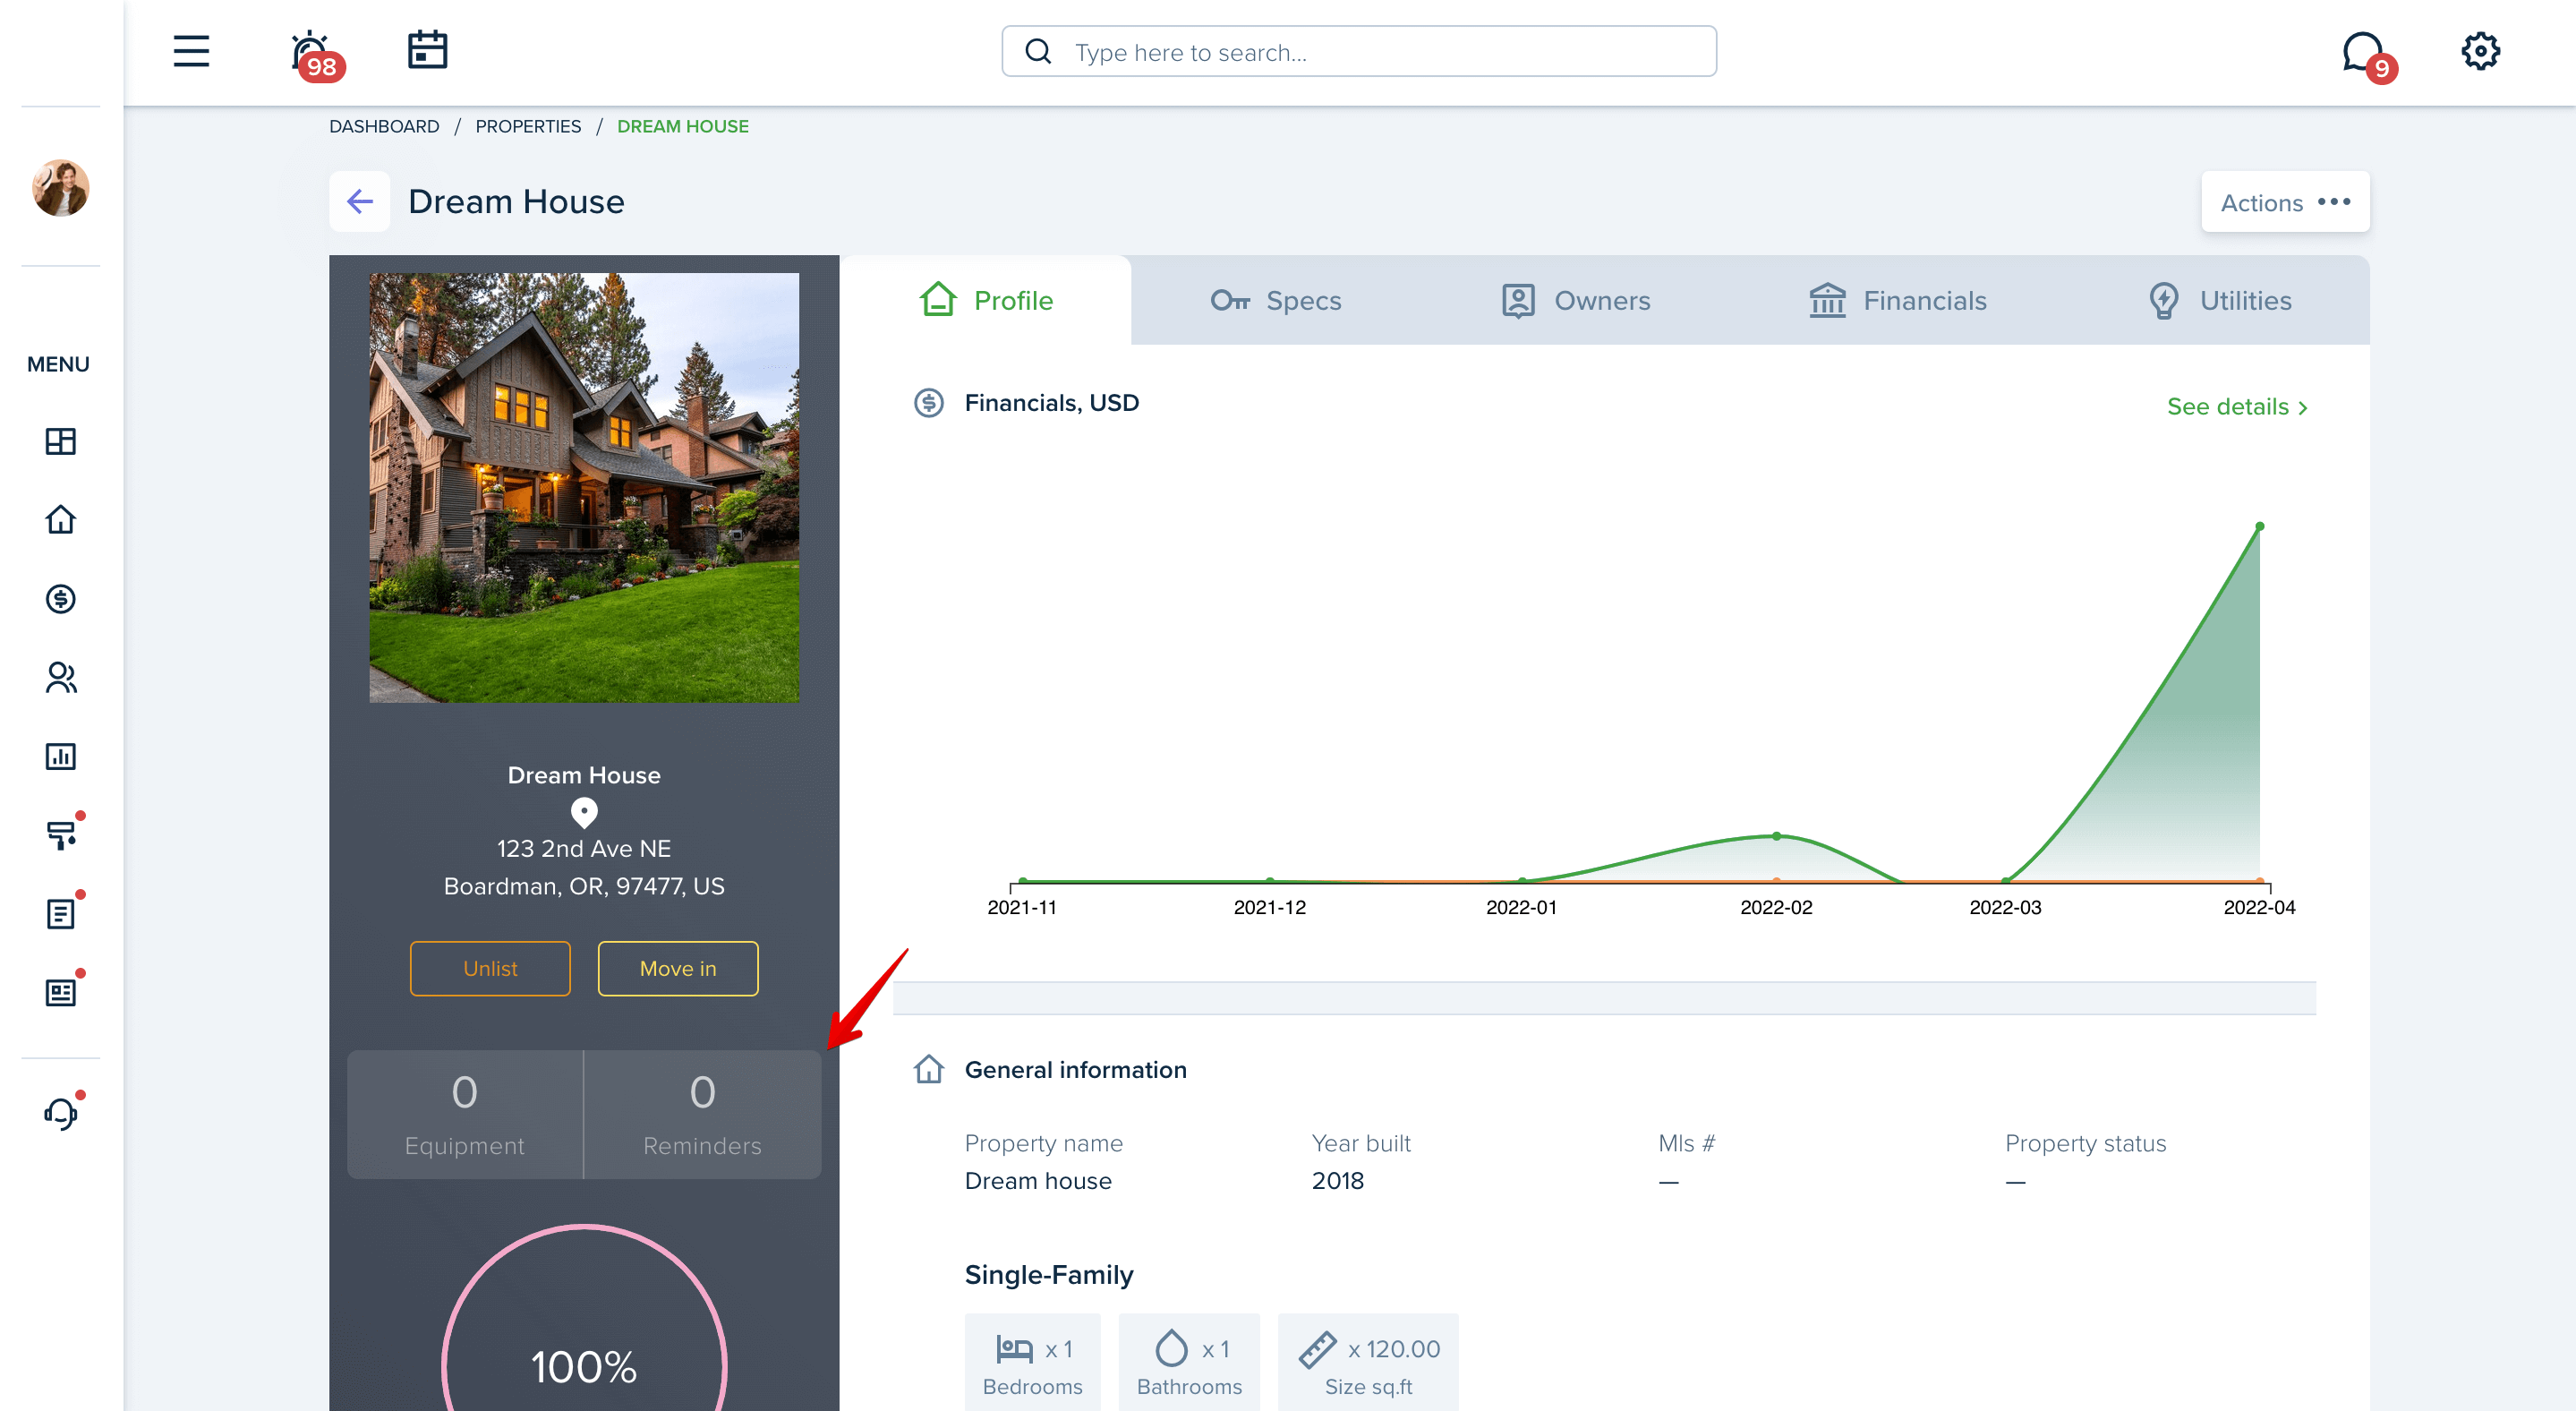Screen dimensions: 2576x1411
Task: Open the reports bar chart icon in sidebar
Action: click(x=60, y=756)
